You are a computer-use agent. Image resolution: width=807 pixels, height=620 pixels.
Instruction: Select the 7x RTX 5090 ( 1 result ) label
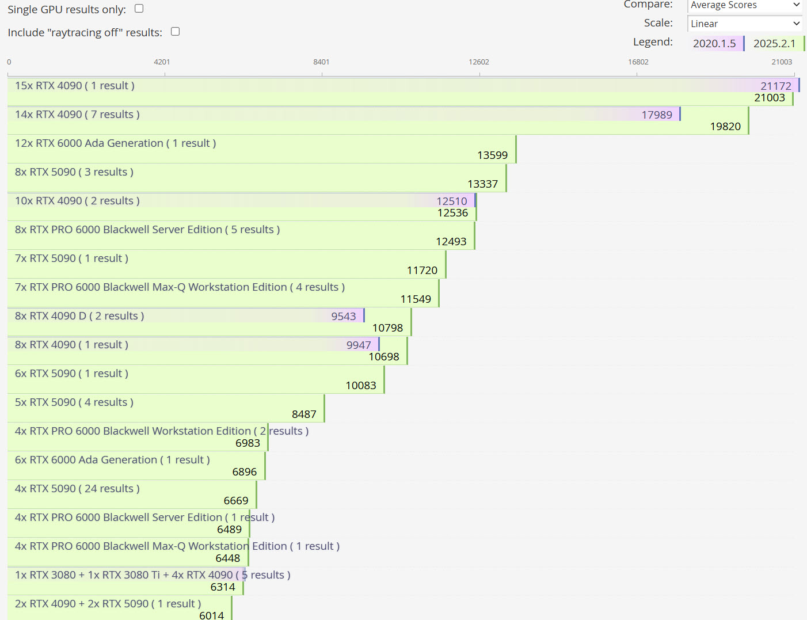[x=71, y=258]
